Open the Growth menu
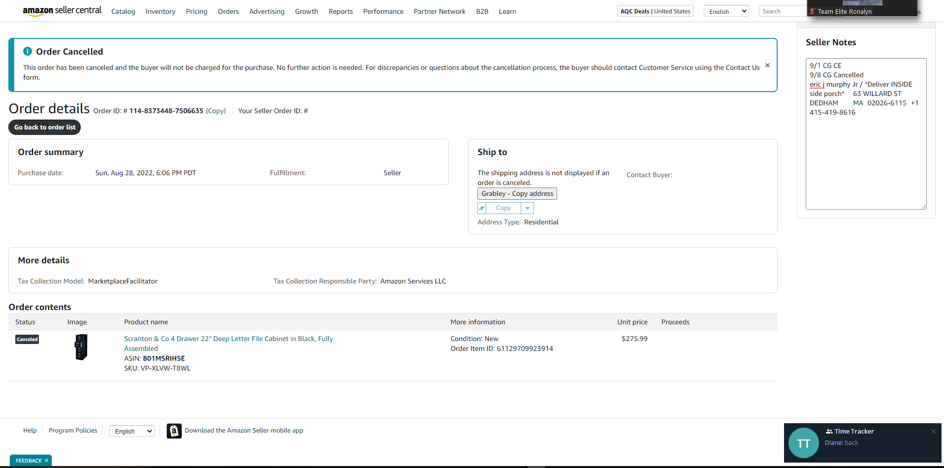This screenshot has width=944, height=468. 307,11
